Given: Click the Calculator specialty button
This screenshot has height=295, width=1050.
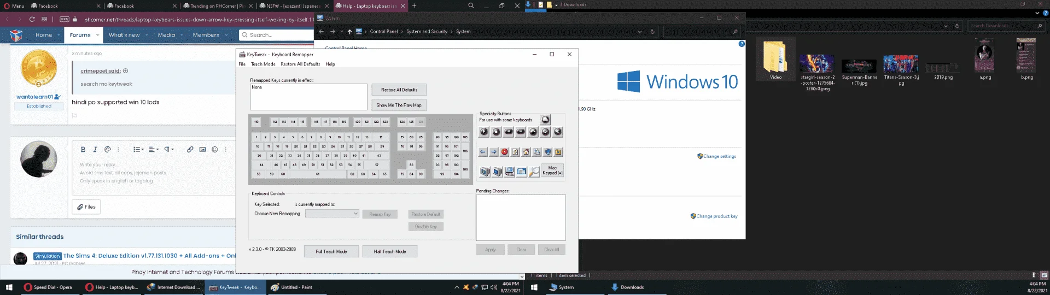Looking at the screenshot, I should 522,172.
